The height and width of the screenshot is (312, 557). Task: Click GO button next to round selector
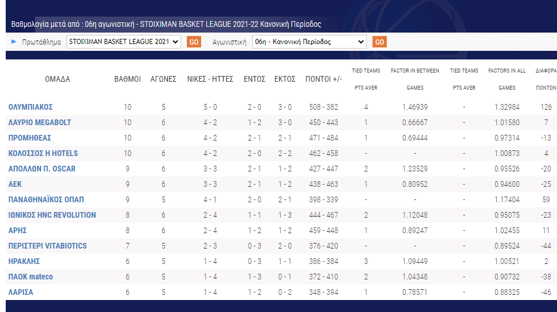pos(379,42)
